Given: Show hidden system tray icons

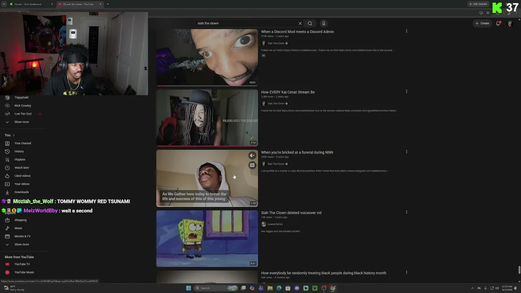Looking at the screenshot, I should [x=473, y=288].
